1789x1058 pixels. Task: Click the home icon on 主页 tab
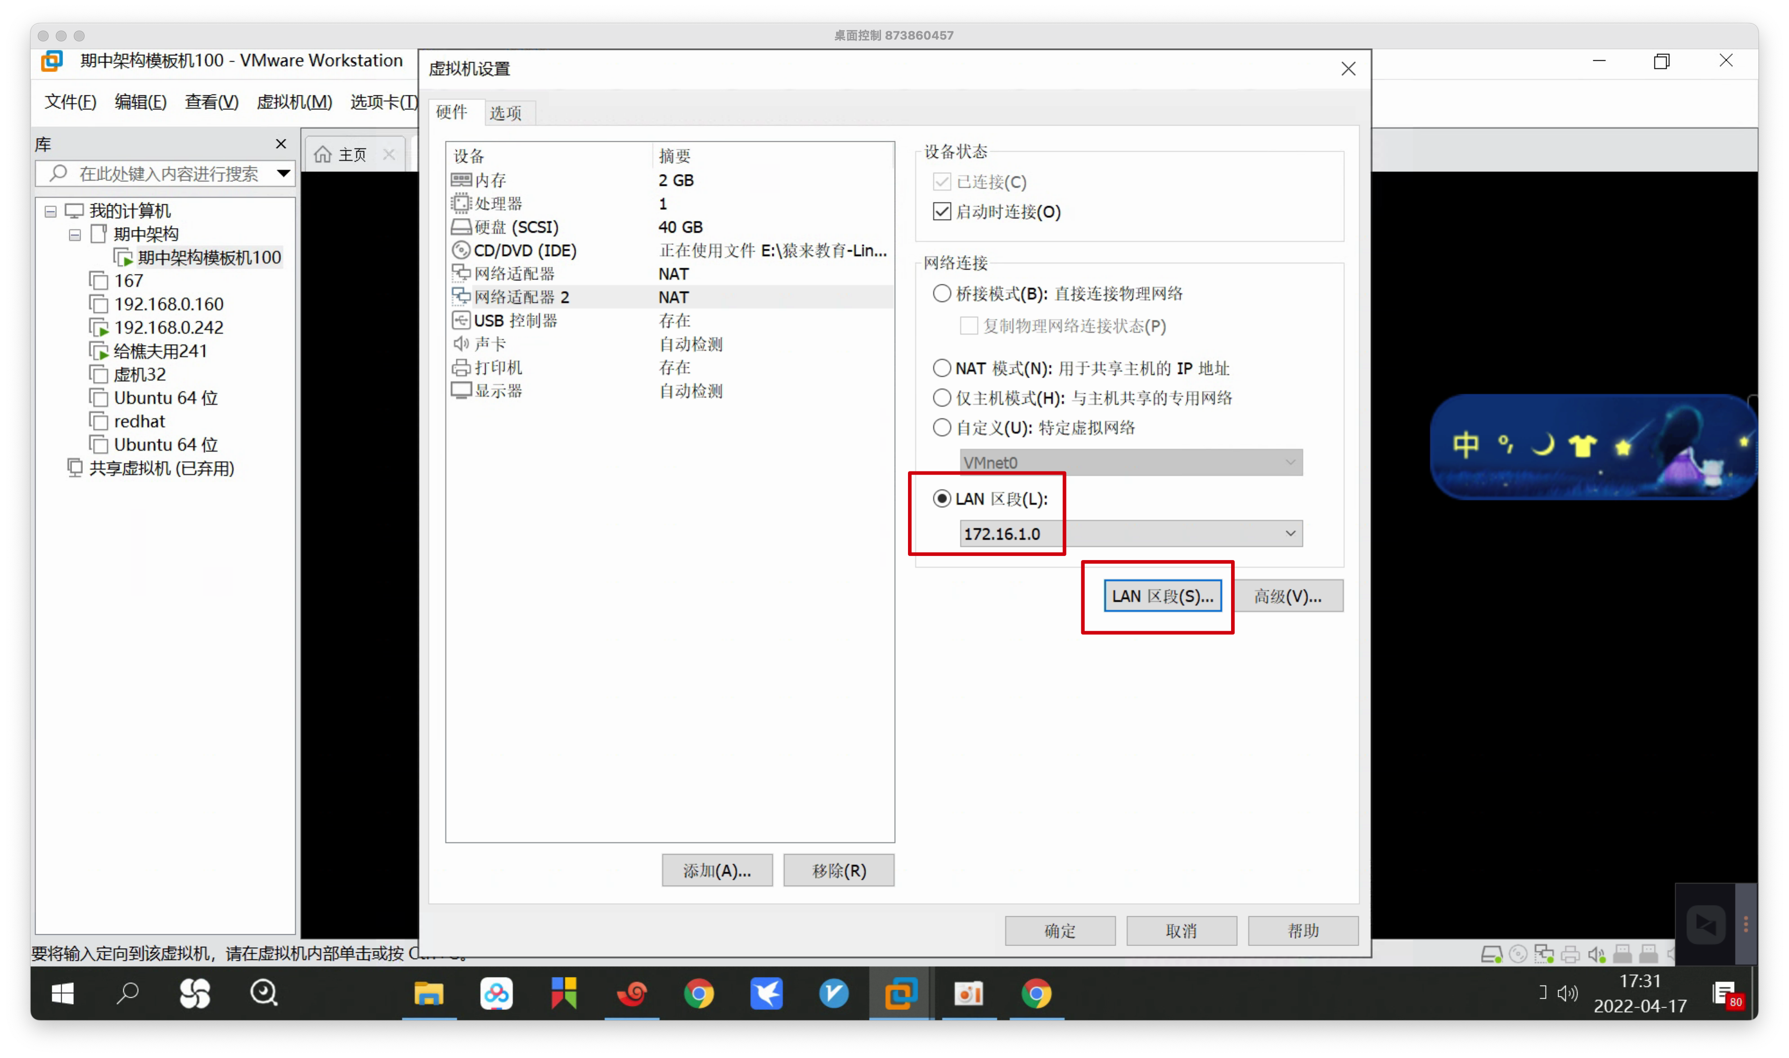point(323,155)
